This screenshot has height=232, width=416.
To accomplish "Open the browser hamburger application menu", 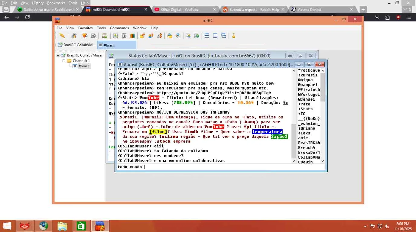I will [x=409, y=17].
